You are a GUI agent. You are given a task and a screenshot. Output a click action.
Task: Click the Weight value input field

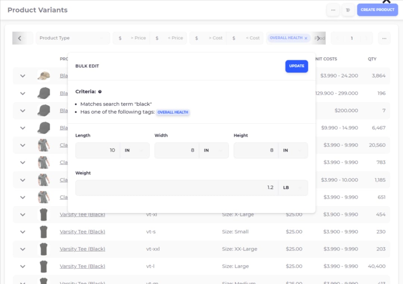coord(177,188)
